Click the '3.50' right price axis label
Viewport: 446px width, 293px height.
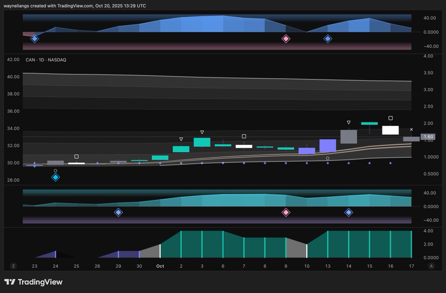tap(428, 73)
